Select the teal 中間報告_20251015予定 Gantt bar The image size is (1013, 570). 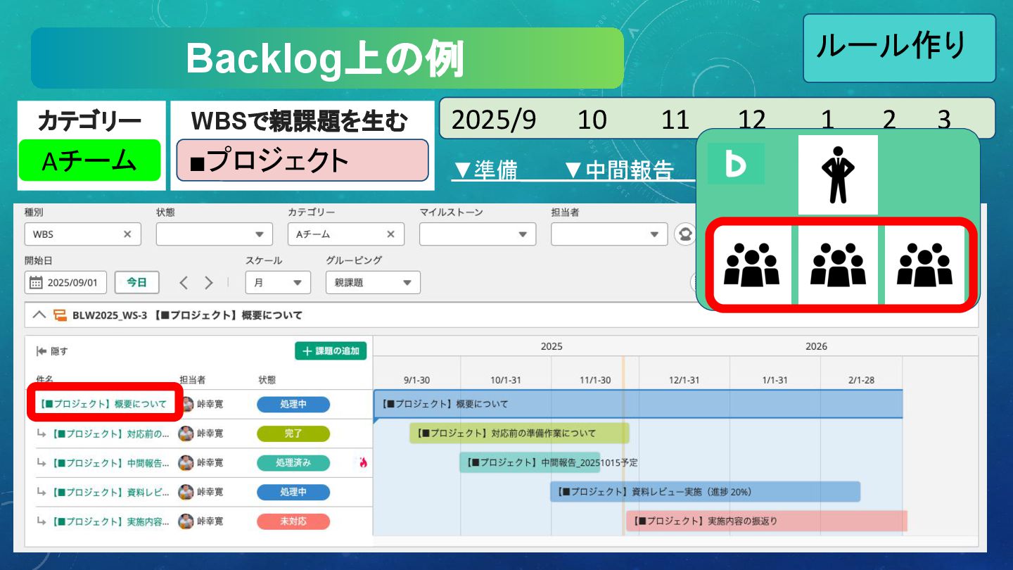530,462
